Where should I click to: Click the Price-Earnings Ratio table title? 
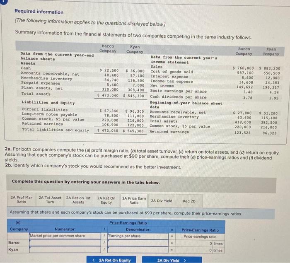pyautogui.click(x=128, y=223)
